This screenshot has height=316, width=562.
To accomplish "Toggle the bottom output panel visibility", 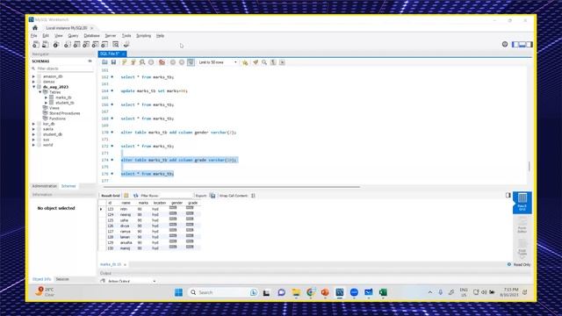I will tap(522, 45).
